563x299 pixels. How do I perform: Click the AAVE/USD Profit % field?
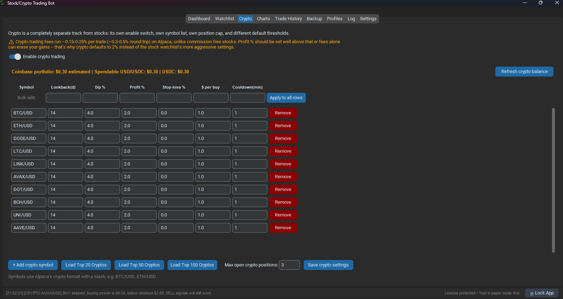(139, 228)
